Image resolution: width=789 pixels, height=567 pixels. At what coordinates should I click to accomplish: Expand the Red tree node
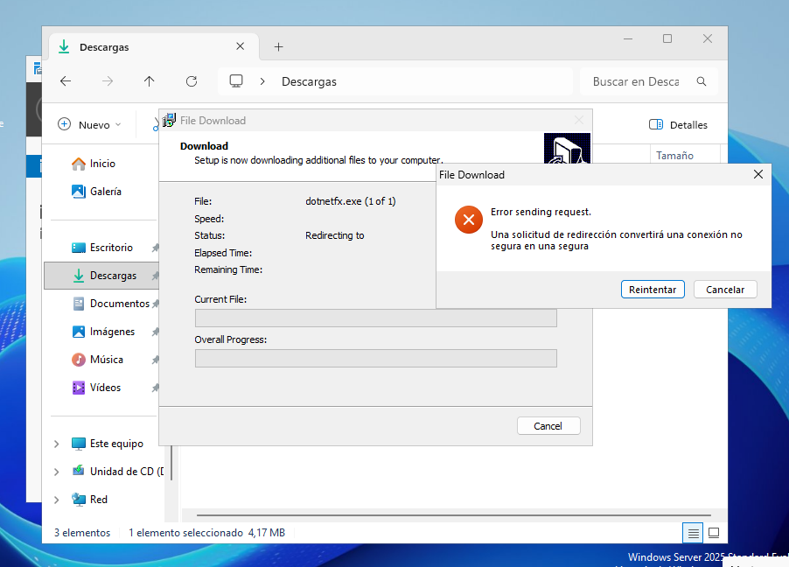[56, 500]
